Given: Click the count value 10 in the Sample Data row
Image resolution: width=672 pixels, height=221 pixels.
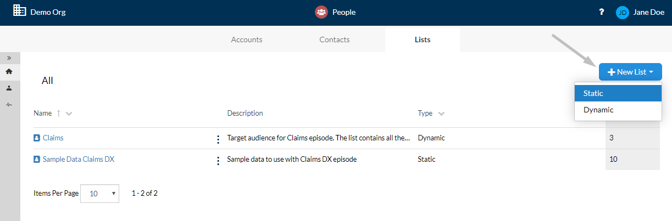Looking at the screenshot, I should (x=614, y=160).
